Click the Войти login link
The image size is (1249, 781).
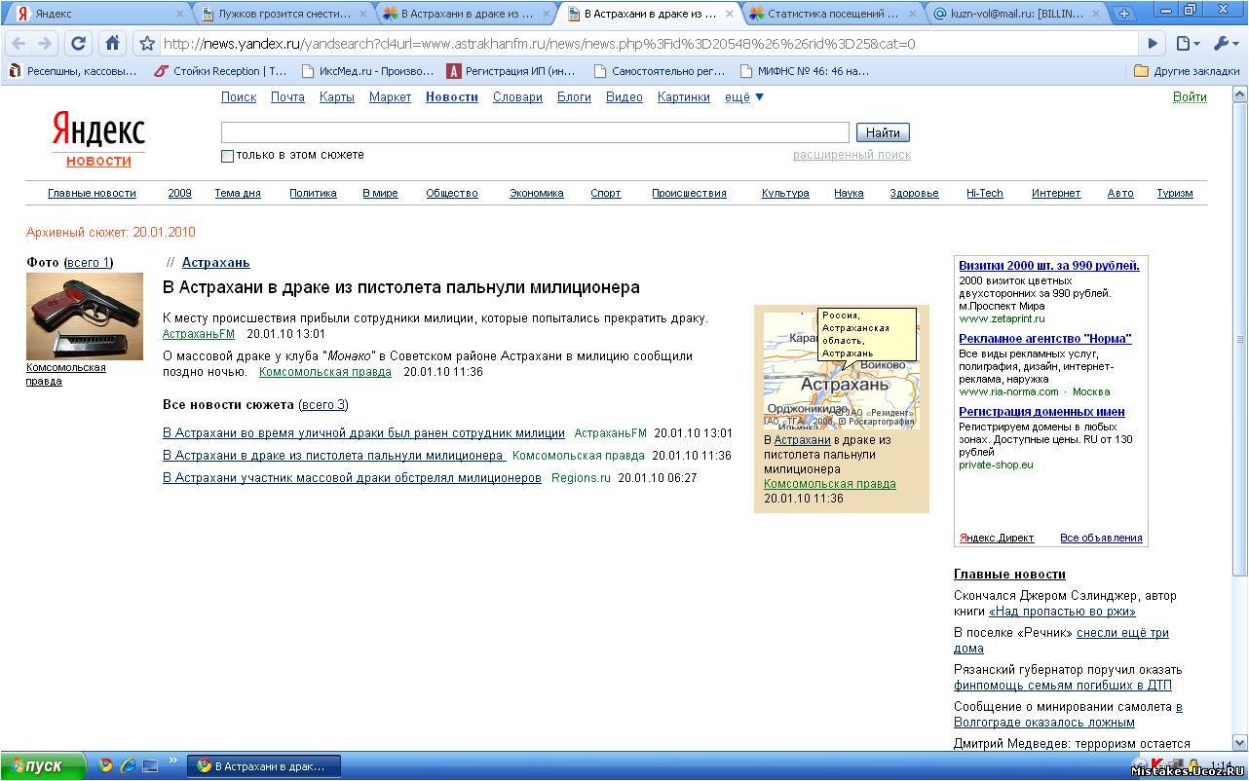coord(1190,96)
